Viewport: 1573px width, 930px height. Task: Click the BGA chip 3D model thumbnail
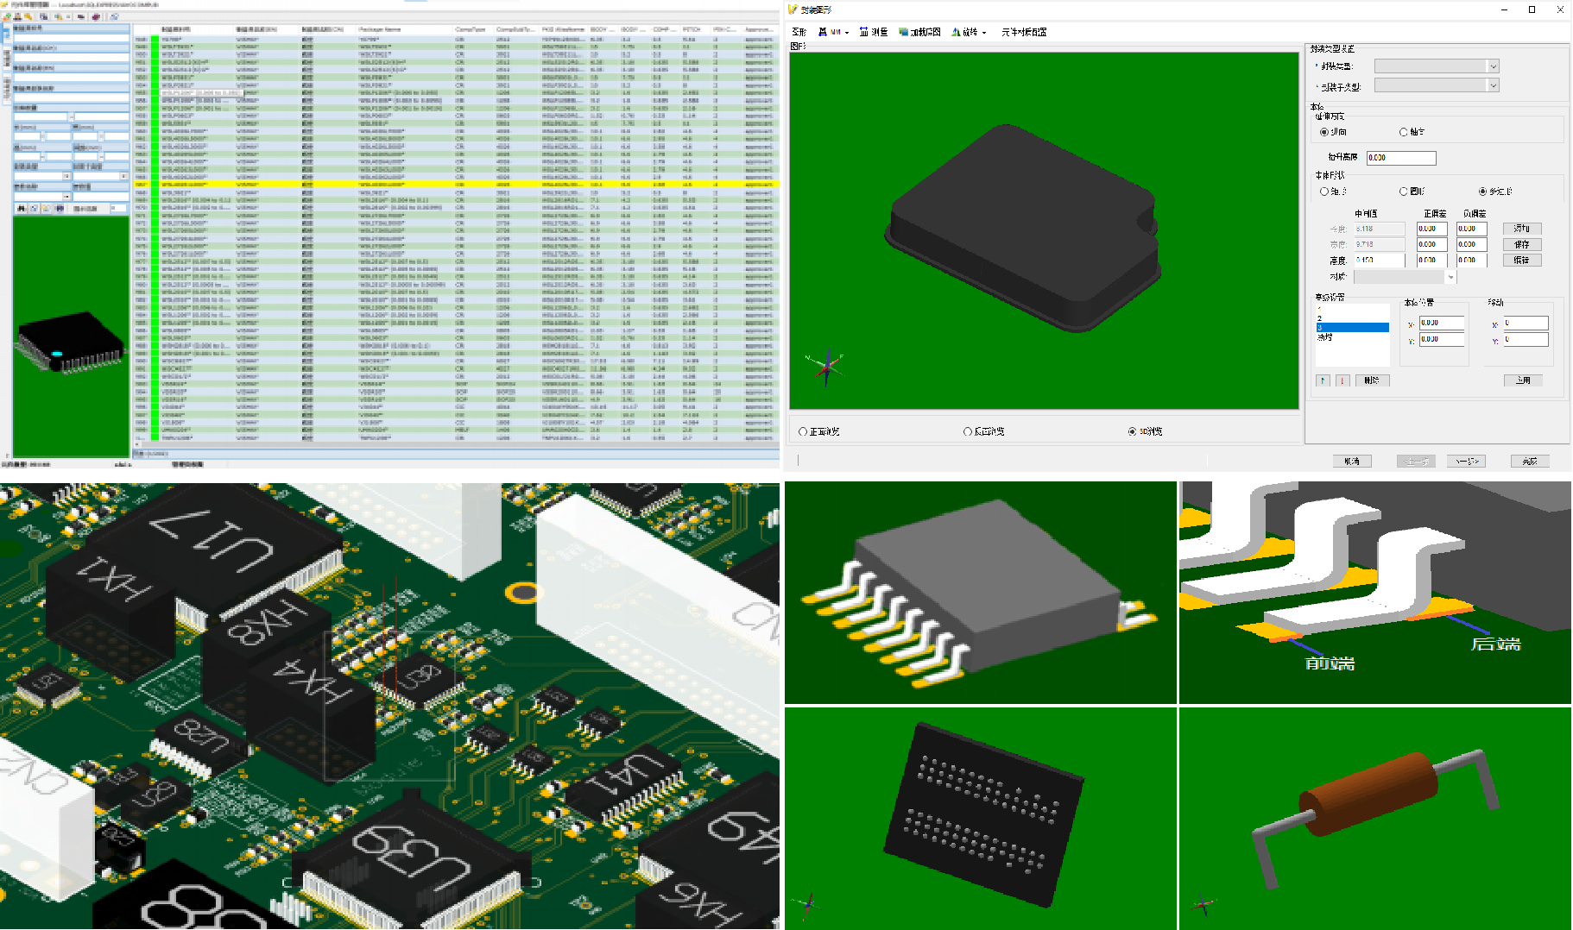981,819
